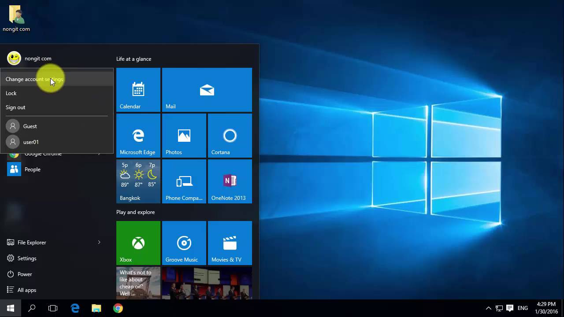Open the Xbox tile
Image resolution: width=564 pixels, height=317 pixels.
(x=138, y=243)
